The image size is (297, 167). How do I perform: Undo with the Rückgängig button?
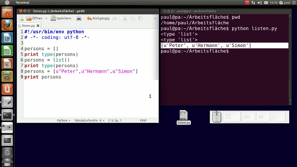point(98,18)
